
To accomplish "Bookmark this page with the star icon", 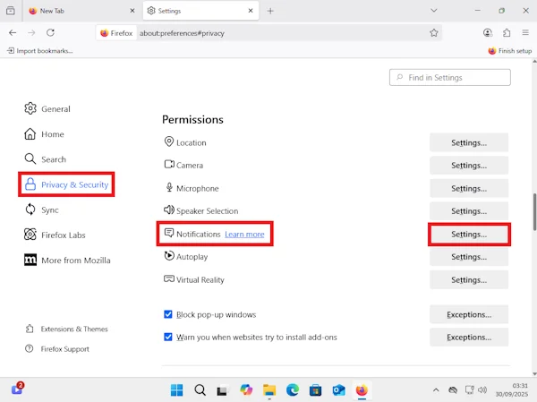I will point(434,33).
